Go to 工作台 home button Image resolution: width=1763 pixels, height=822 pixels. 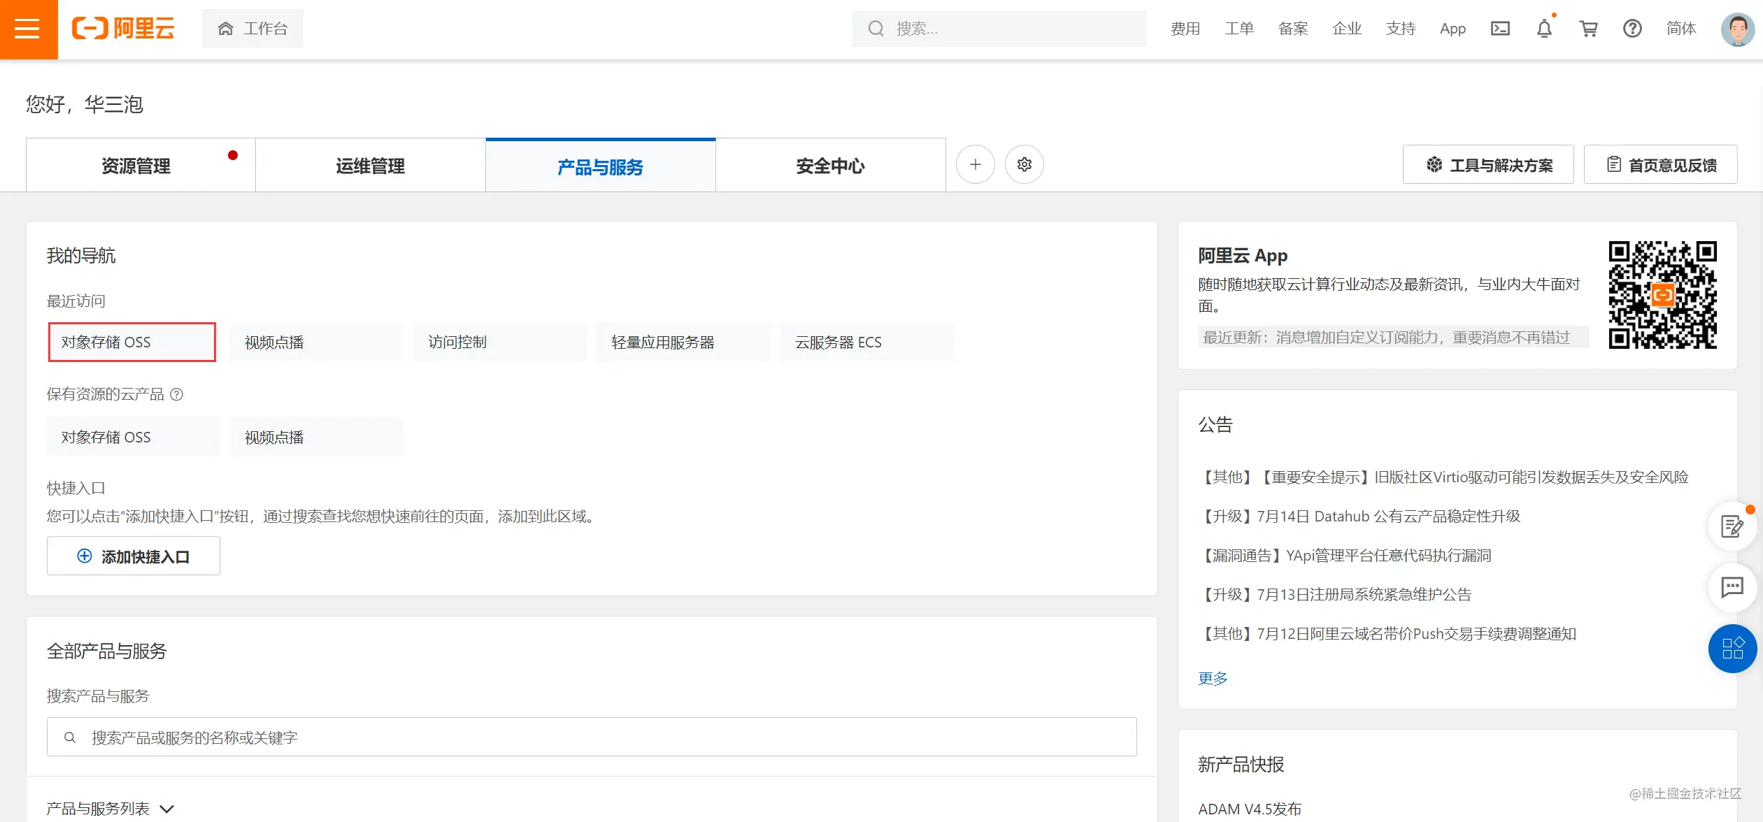coord(252,29)
